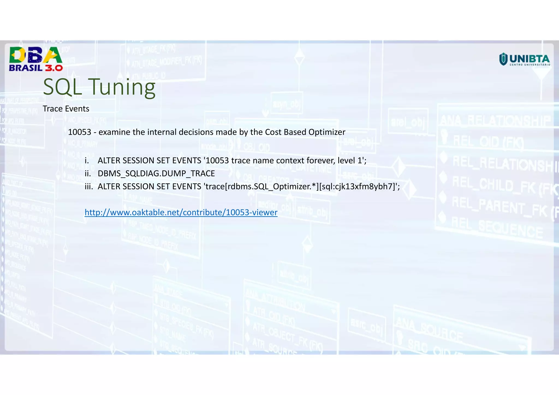559x395 pixels.
Task: Click the UNIBTA Centro Universitário logo
Action: pos(524,60)
